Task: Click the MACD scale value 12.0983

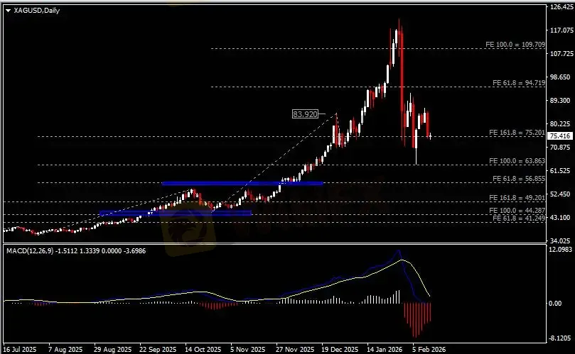Action: tap(561, 249)
